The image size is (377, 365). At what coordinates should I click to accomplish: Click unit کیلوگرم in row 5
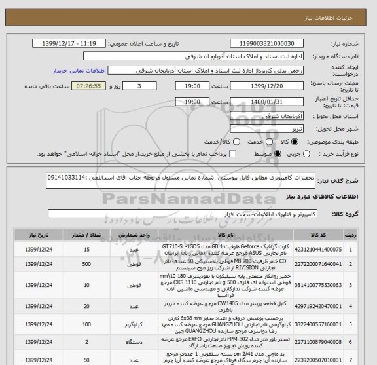(x=134, y=325)
